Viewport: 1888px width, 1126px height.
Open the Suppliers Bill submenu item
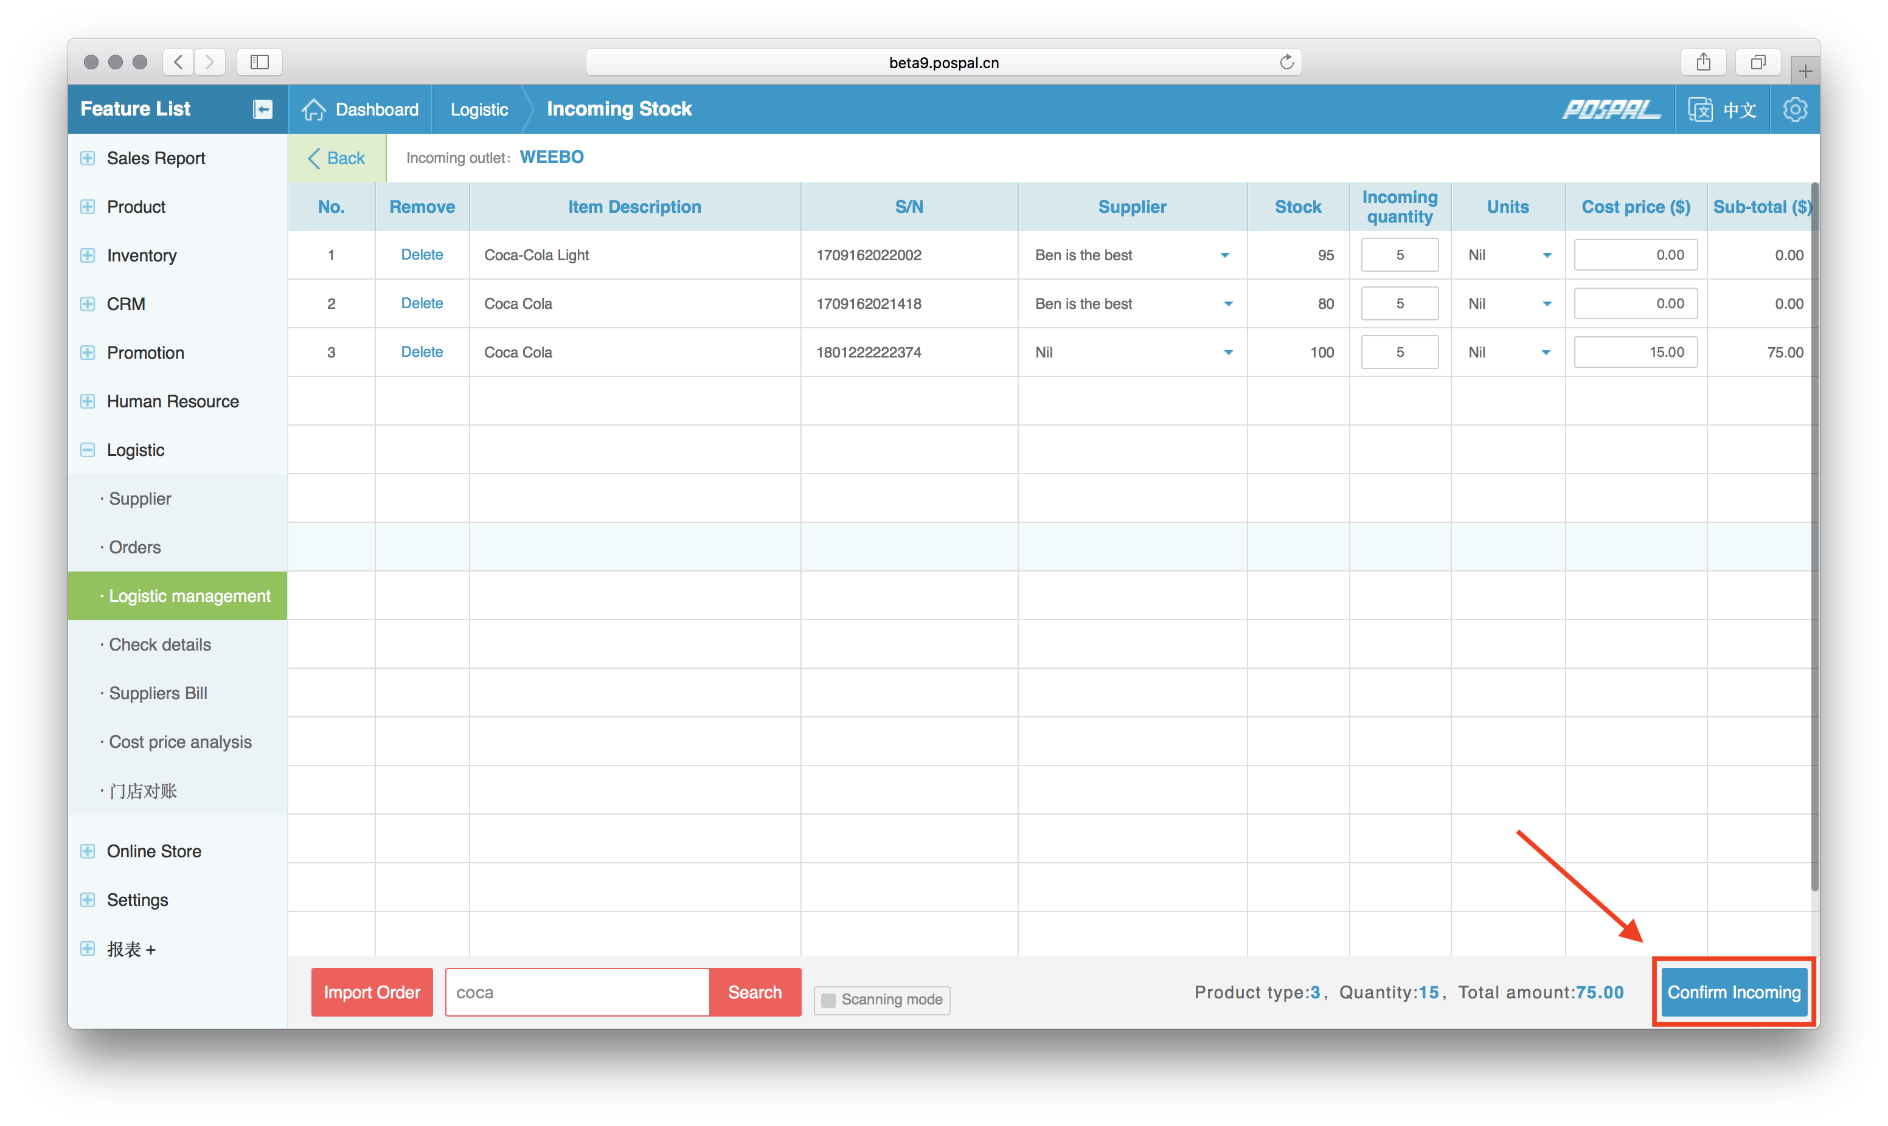158,693
